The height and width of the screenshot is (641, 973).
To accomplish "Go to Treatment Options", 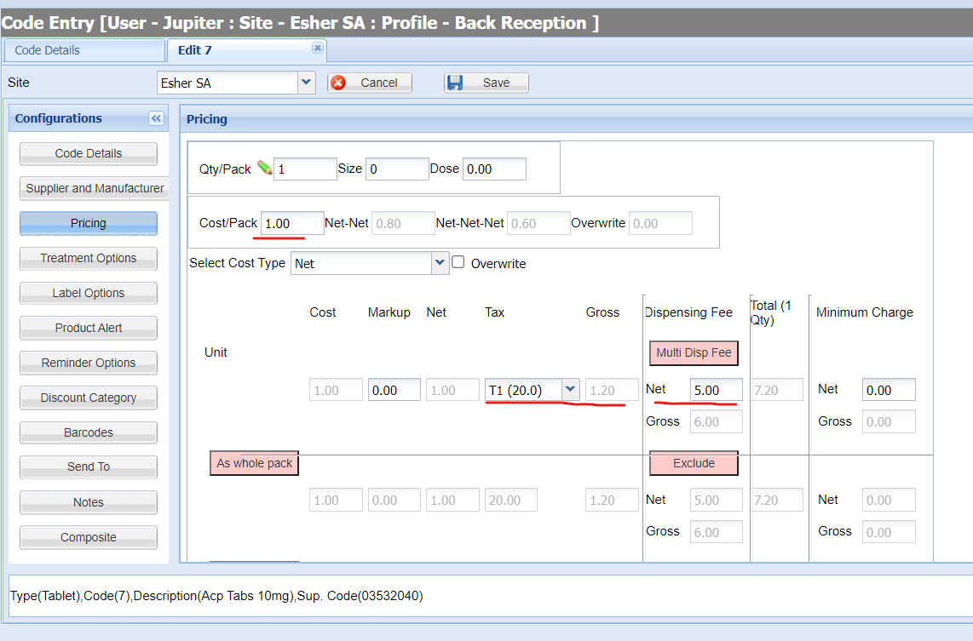I will [x=88, y=259].
